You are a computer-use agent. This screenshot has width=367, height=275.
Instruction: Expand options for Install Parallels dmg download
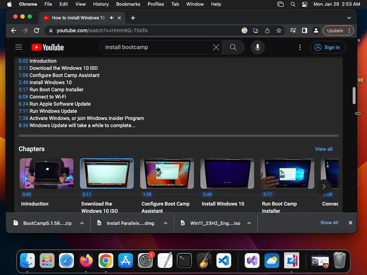166,223
